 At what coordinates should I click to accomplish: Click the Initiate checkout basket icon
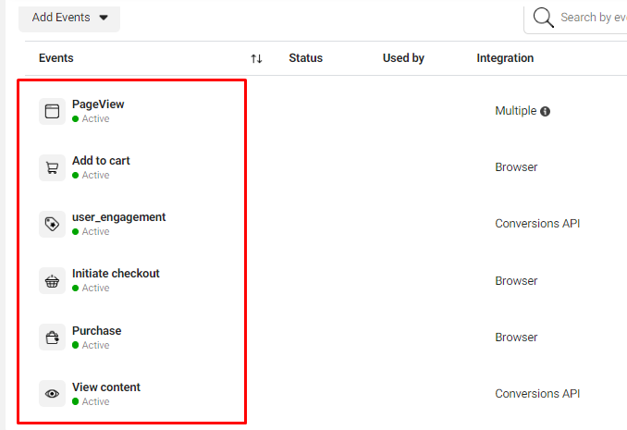(x=52, y=281)
